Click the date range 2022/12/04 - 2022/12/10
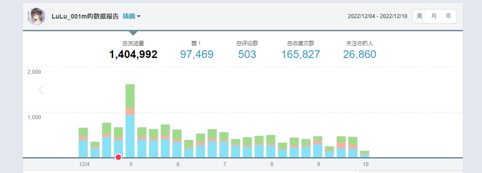The image size is (482, 173). point(377,17)
